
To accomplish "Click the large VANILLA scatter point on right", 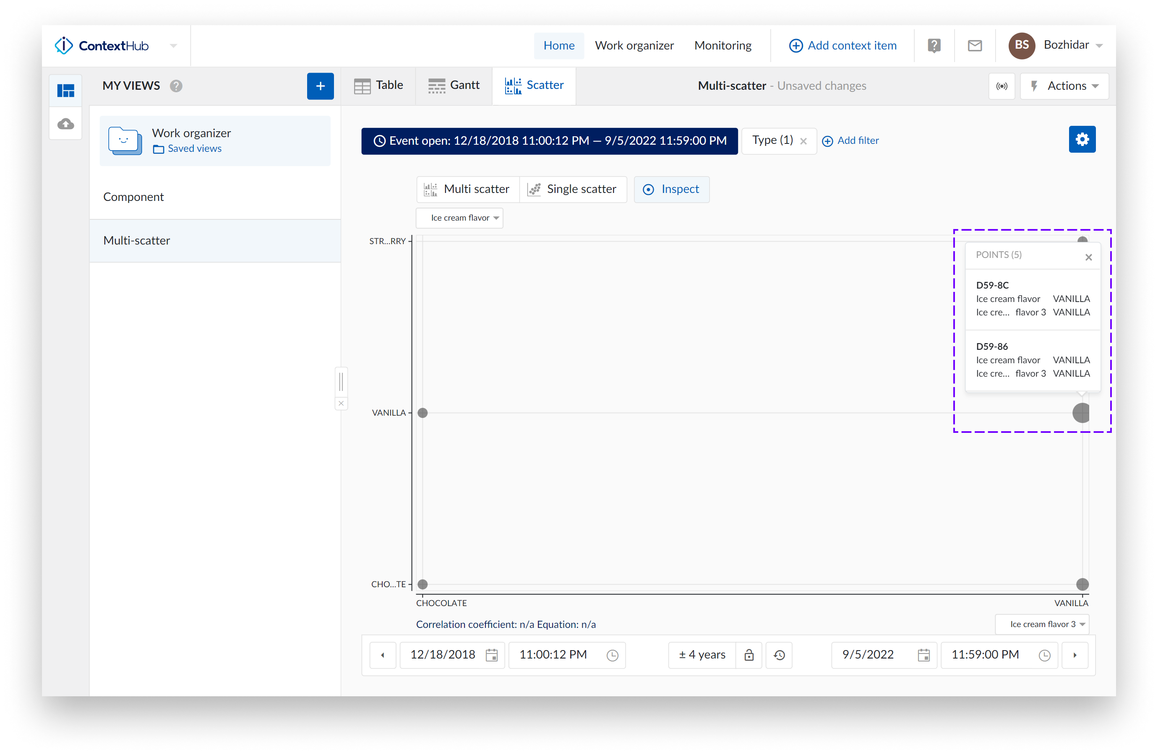I will (1081, 413).
